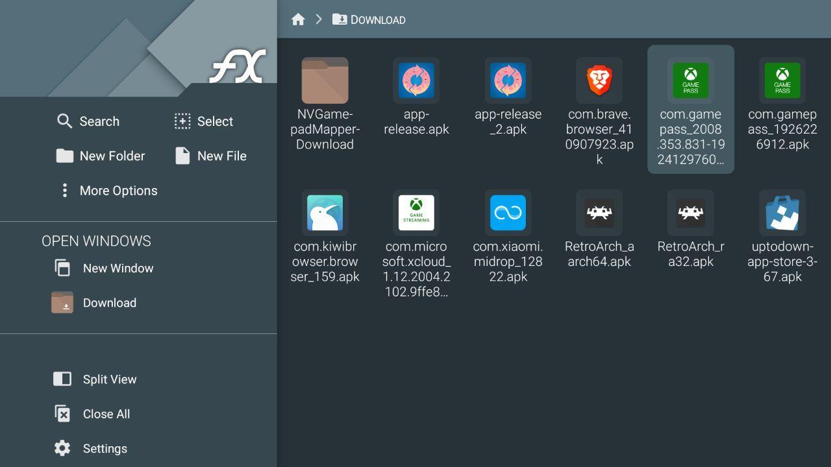Click the Close All icon

click(x=62, y=414)
